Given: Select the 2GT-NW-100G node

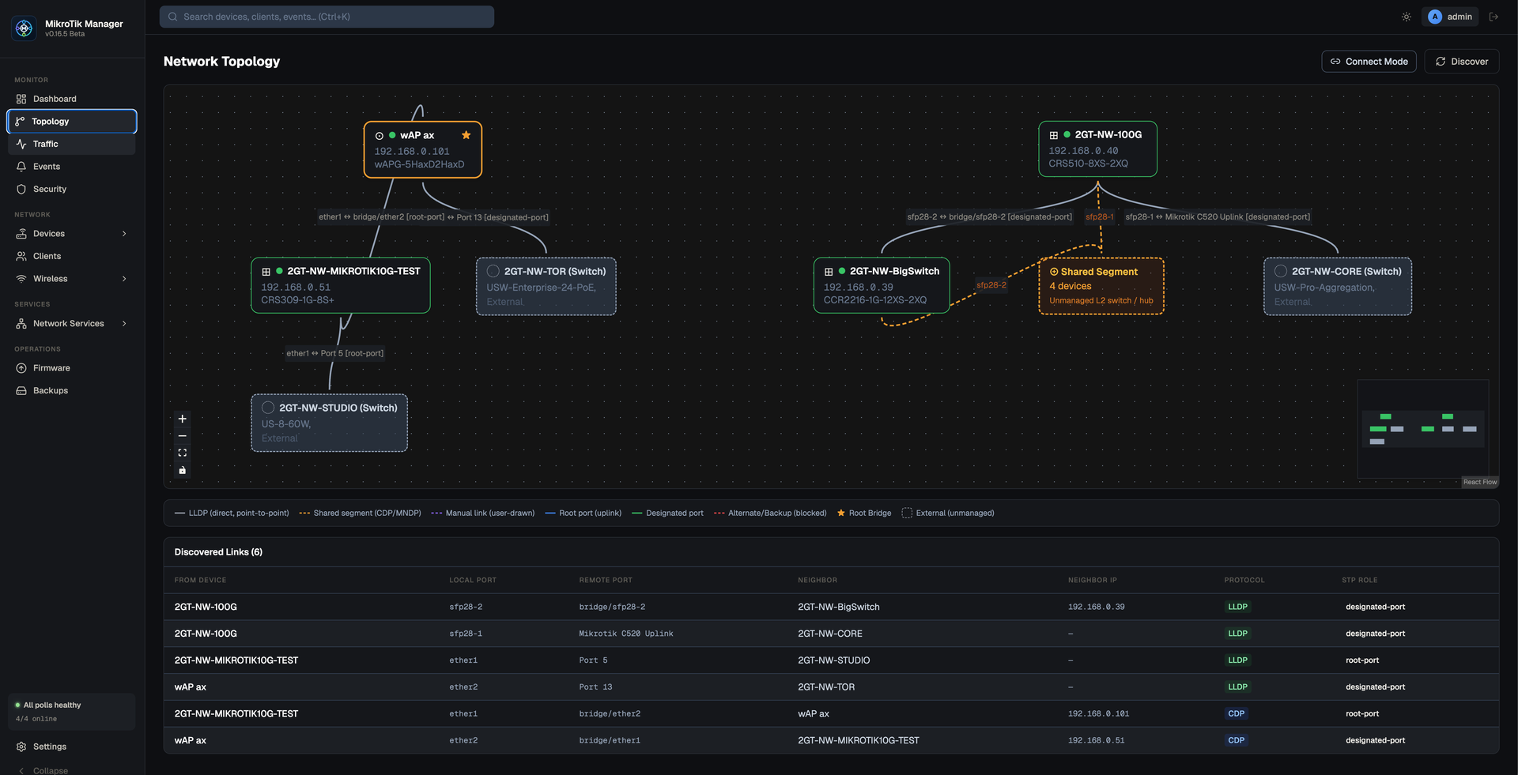Looking at the screenshot, I should click(1097, 149).
